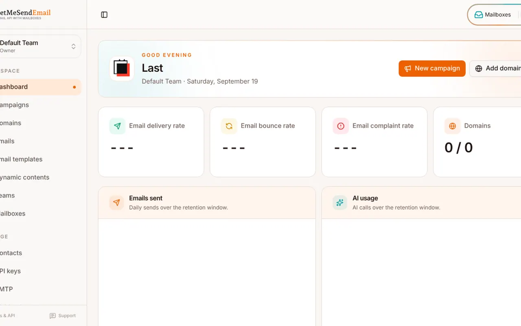Screen dimensions: 521x326
Task: Open the Support link
Action: click(x=63, y=316)
